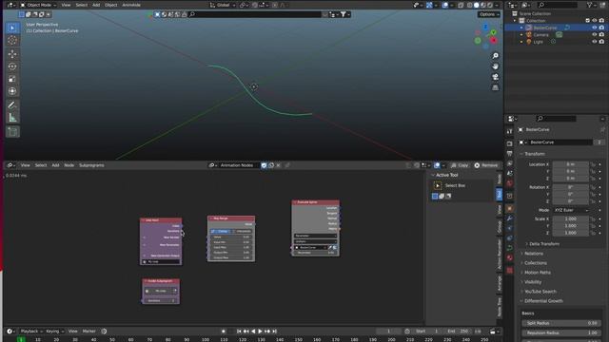Jump to the last frame in timeline
This screenshot has height=342, width=609.
[x=275, y=332]
